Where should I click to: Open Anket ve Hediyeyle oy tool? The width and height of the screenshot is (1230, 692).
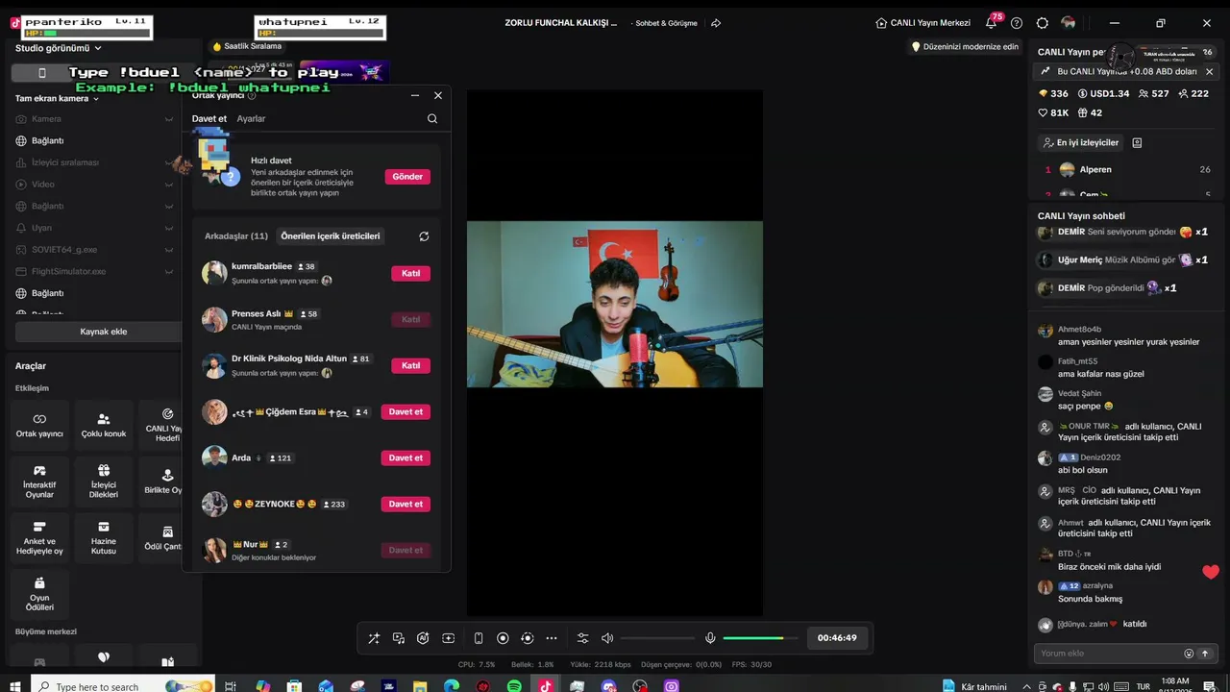tap(39, 538)
